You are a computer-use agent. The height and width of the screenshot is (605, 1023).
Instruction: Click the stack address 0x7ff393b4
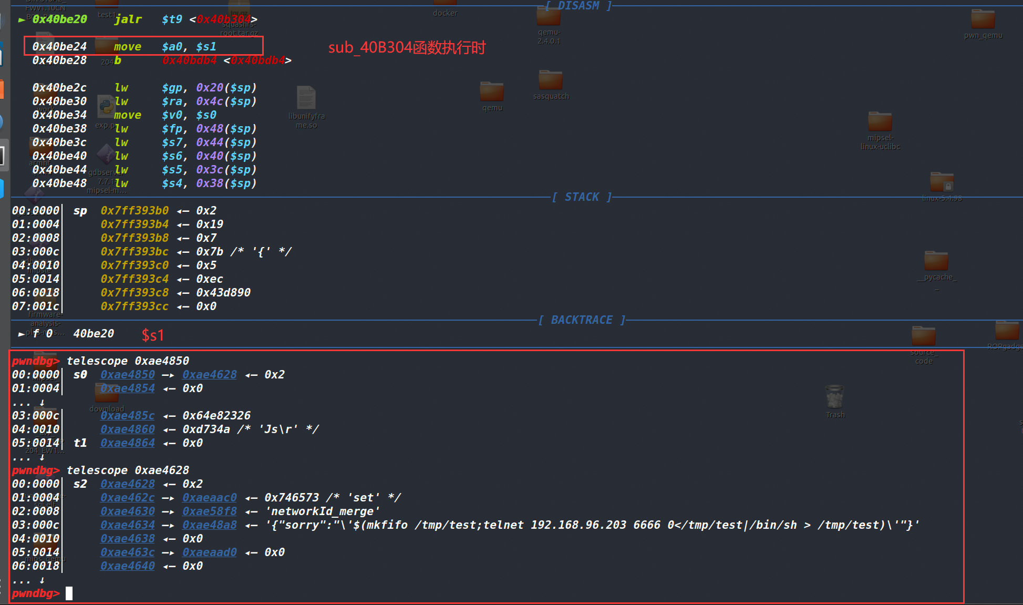click(135, 224)
